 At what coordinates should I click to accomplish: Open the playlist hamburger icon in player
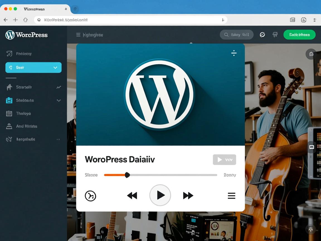[231, 196]
